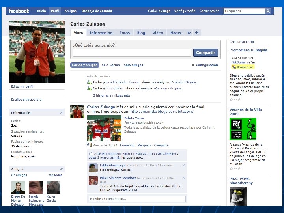Viewport: 284px width, 213px height.
Task: Click the Información section pencil edit icon
Action: tap(61, 113)
